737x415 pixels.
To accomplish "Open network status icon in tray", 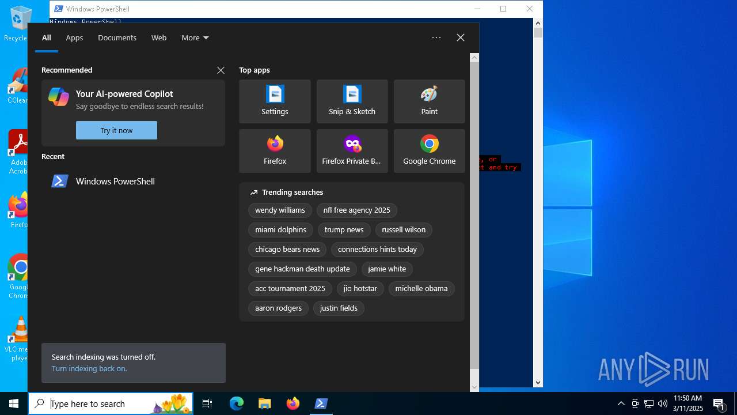I will point(649,403).
